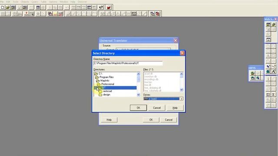Click the legend icon left of Sigma
Screen dimensions: 278x156
[268, 94]
